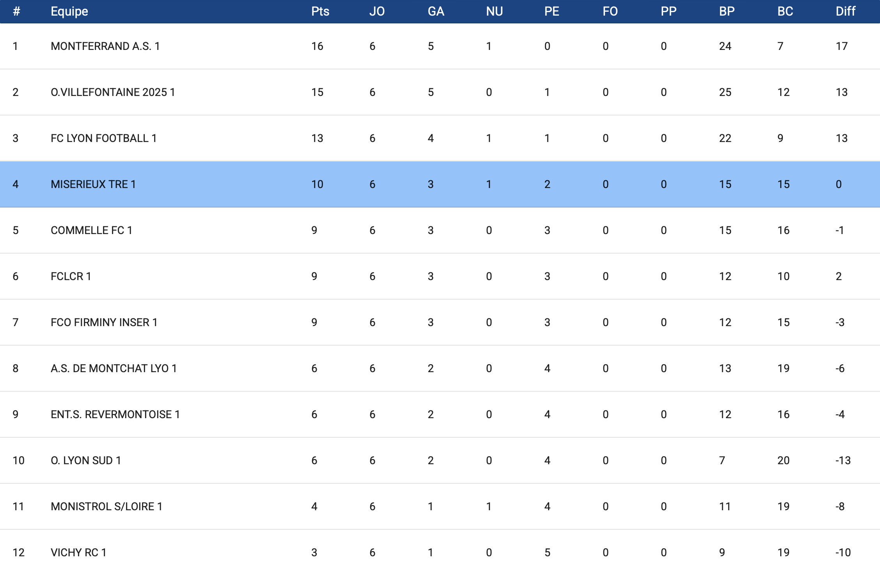Image resolution: width=880 pixels, height=575 pixels.
Task: Click the BC column header
Action: pos(785,11)
